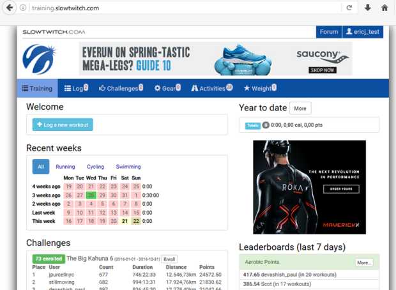Filter recent weeks by Swimming

[128, 167]
